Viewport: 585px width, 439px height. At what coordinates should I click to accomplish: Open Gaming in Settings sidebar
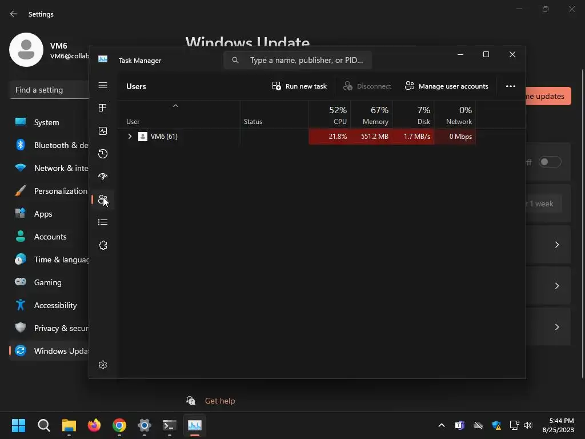click(x=49, y=282)
